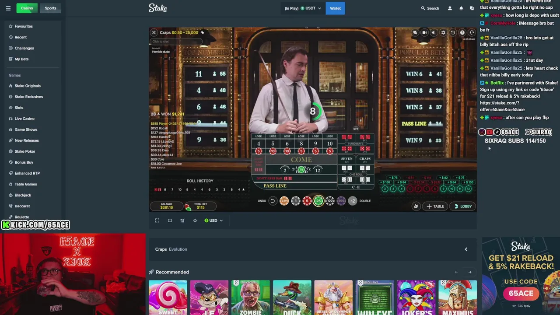Open the hamburger sidebar menu
This screenshot has width=560, height=315.
pos(8,8)
